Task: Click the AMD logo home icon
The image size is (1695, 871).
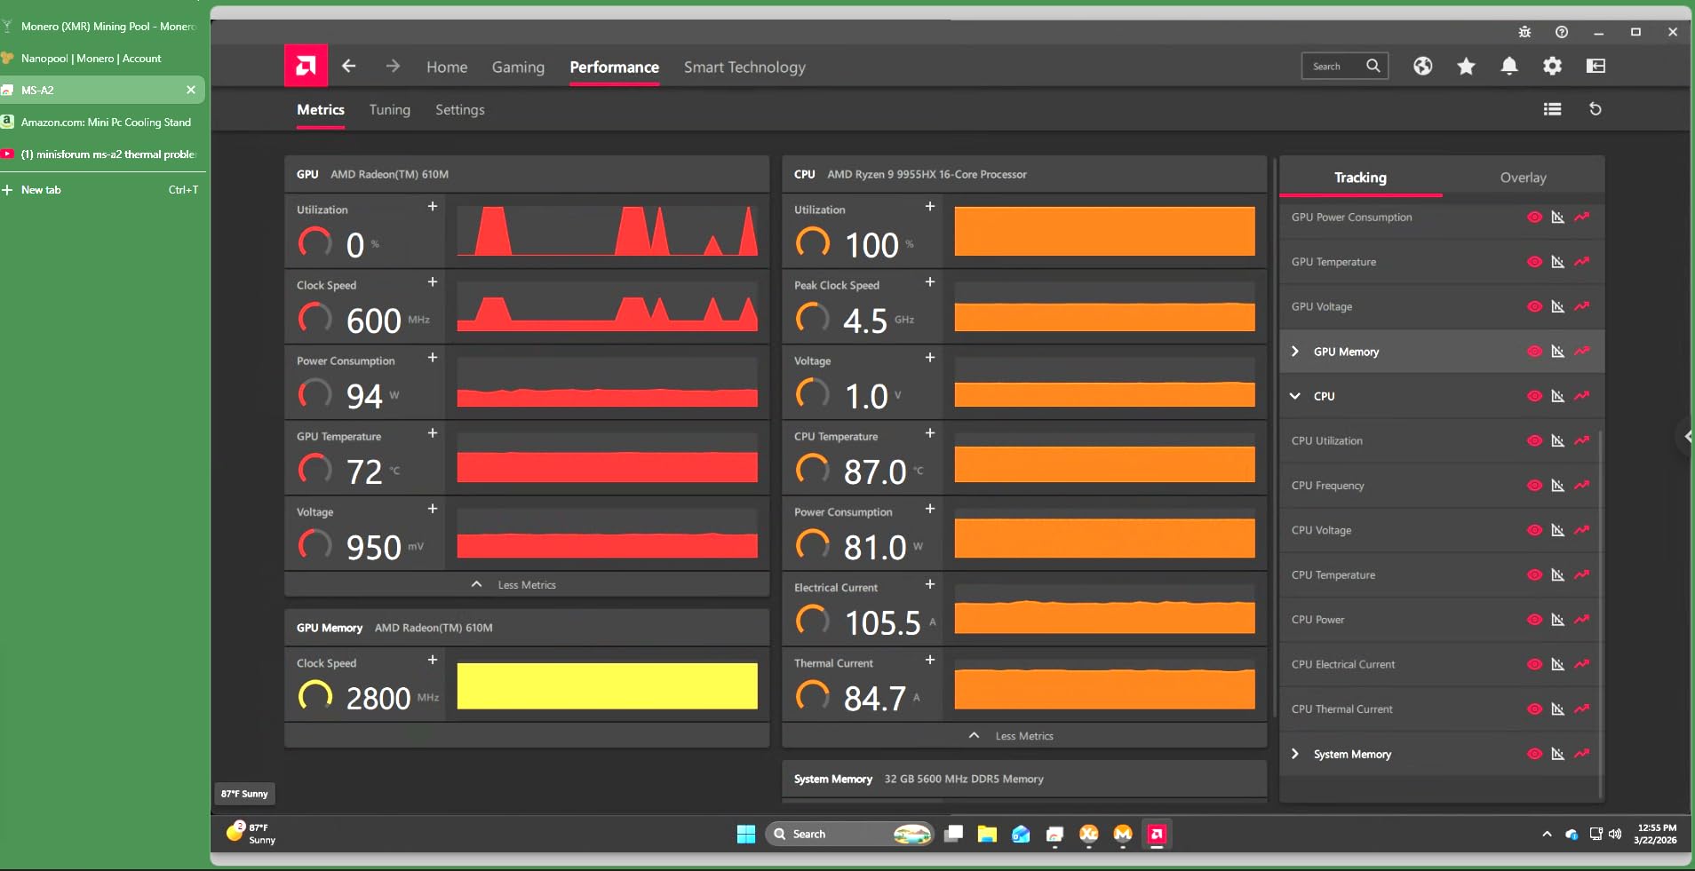Action: 306,66
